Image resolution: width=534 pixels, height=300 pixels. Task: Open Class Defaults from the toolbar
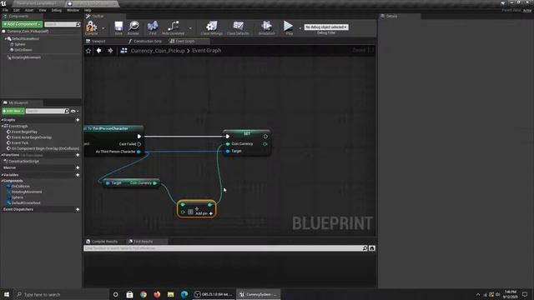[238, 27]
